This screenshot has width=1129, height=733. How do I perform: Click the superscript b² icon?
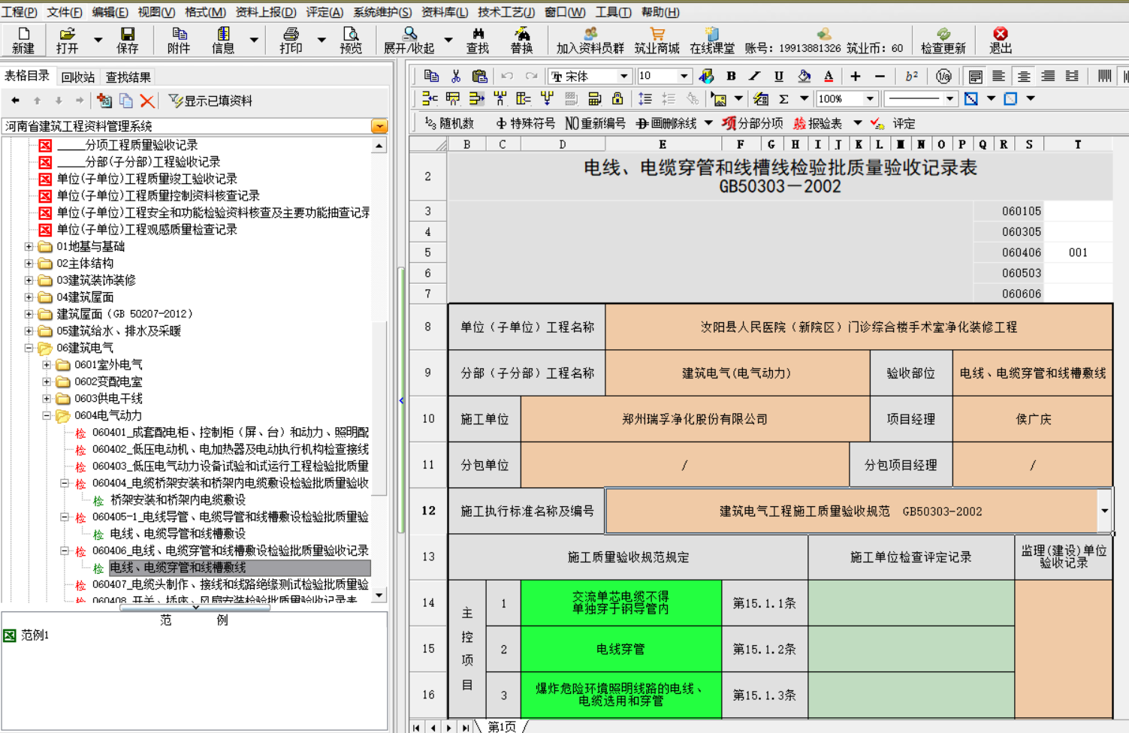911,76
